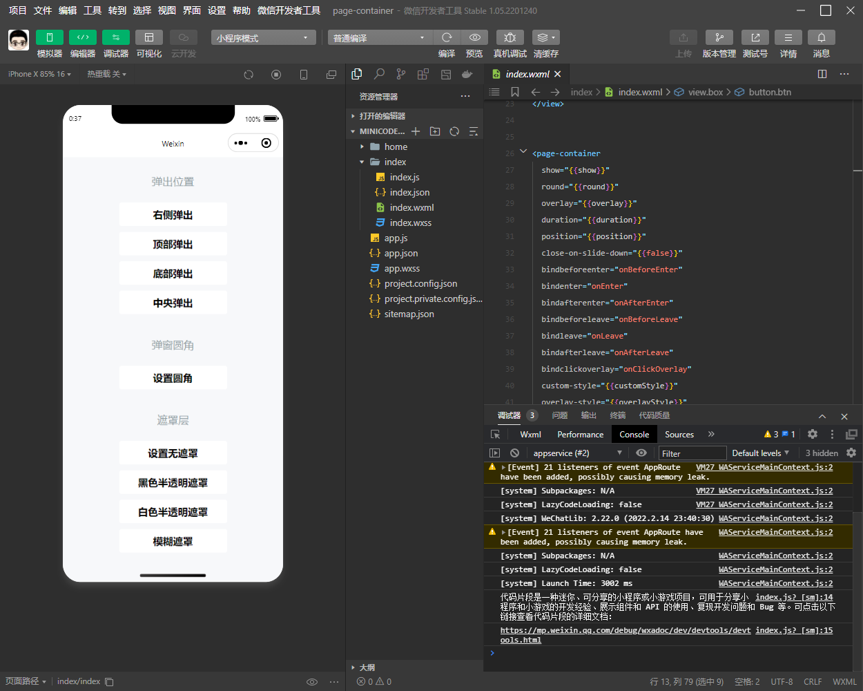Open the 项目 menu

point(17,10)
